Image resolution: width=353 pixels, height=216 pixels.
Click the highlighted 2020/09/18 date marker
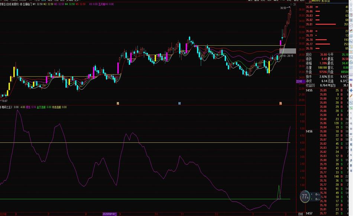pyautogui.click(x=110, y=214)
